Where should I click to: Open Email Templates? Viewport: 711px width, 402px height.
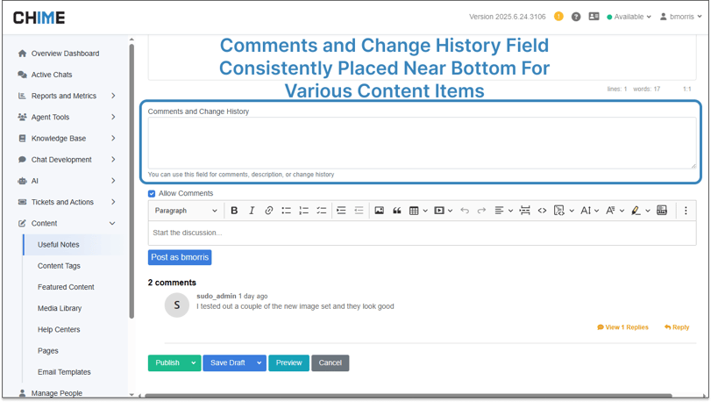pyautogui.click(x=64, y=372)
